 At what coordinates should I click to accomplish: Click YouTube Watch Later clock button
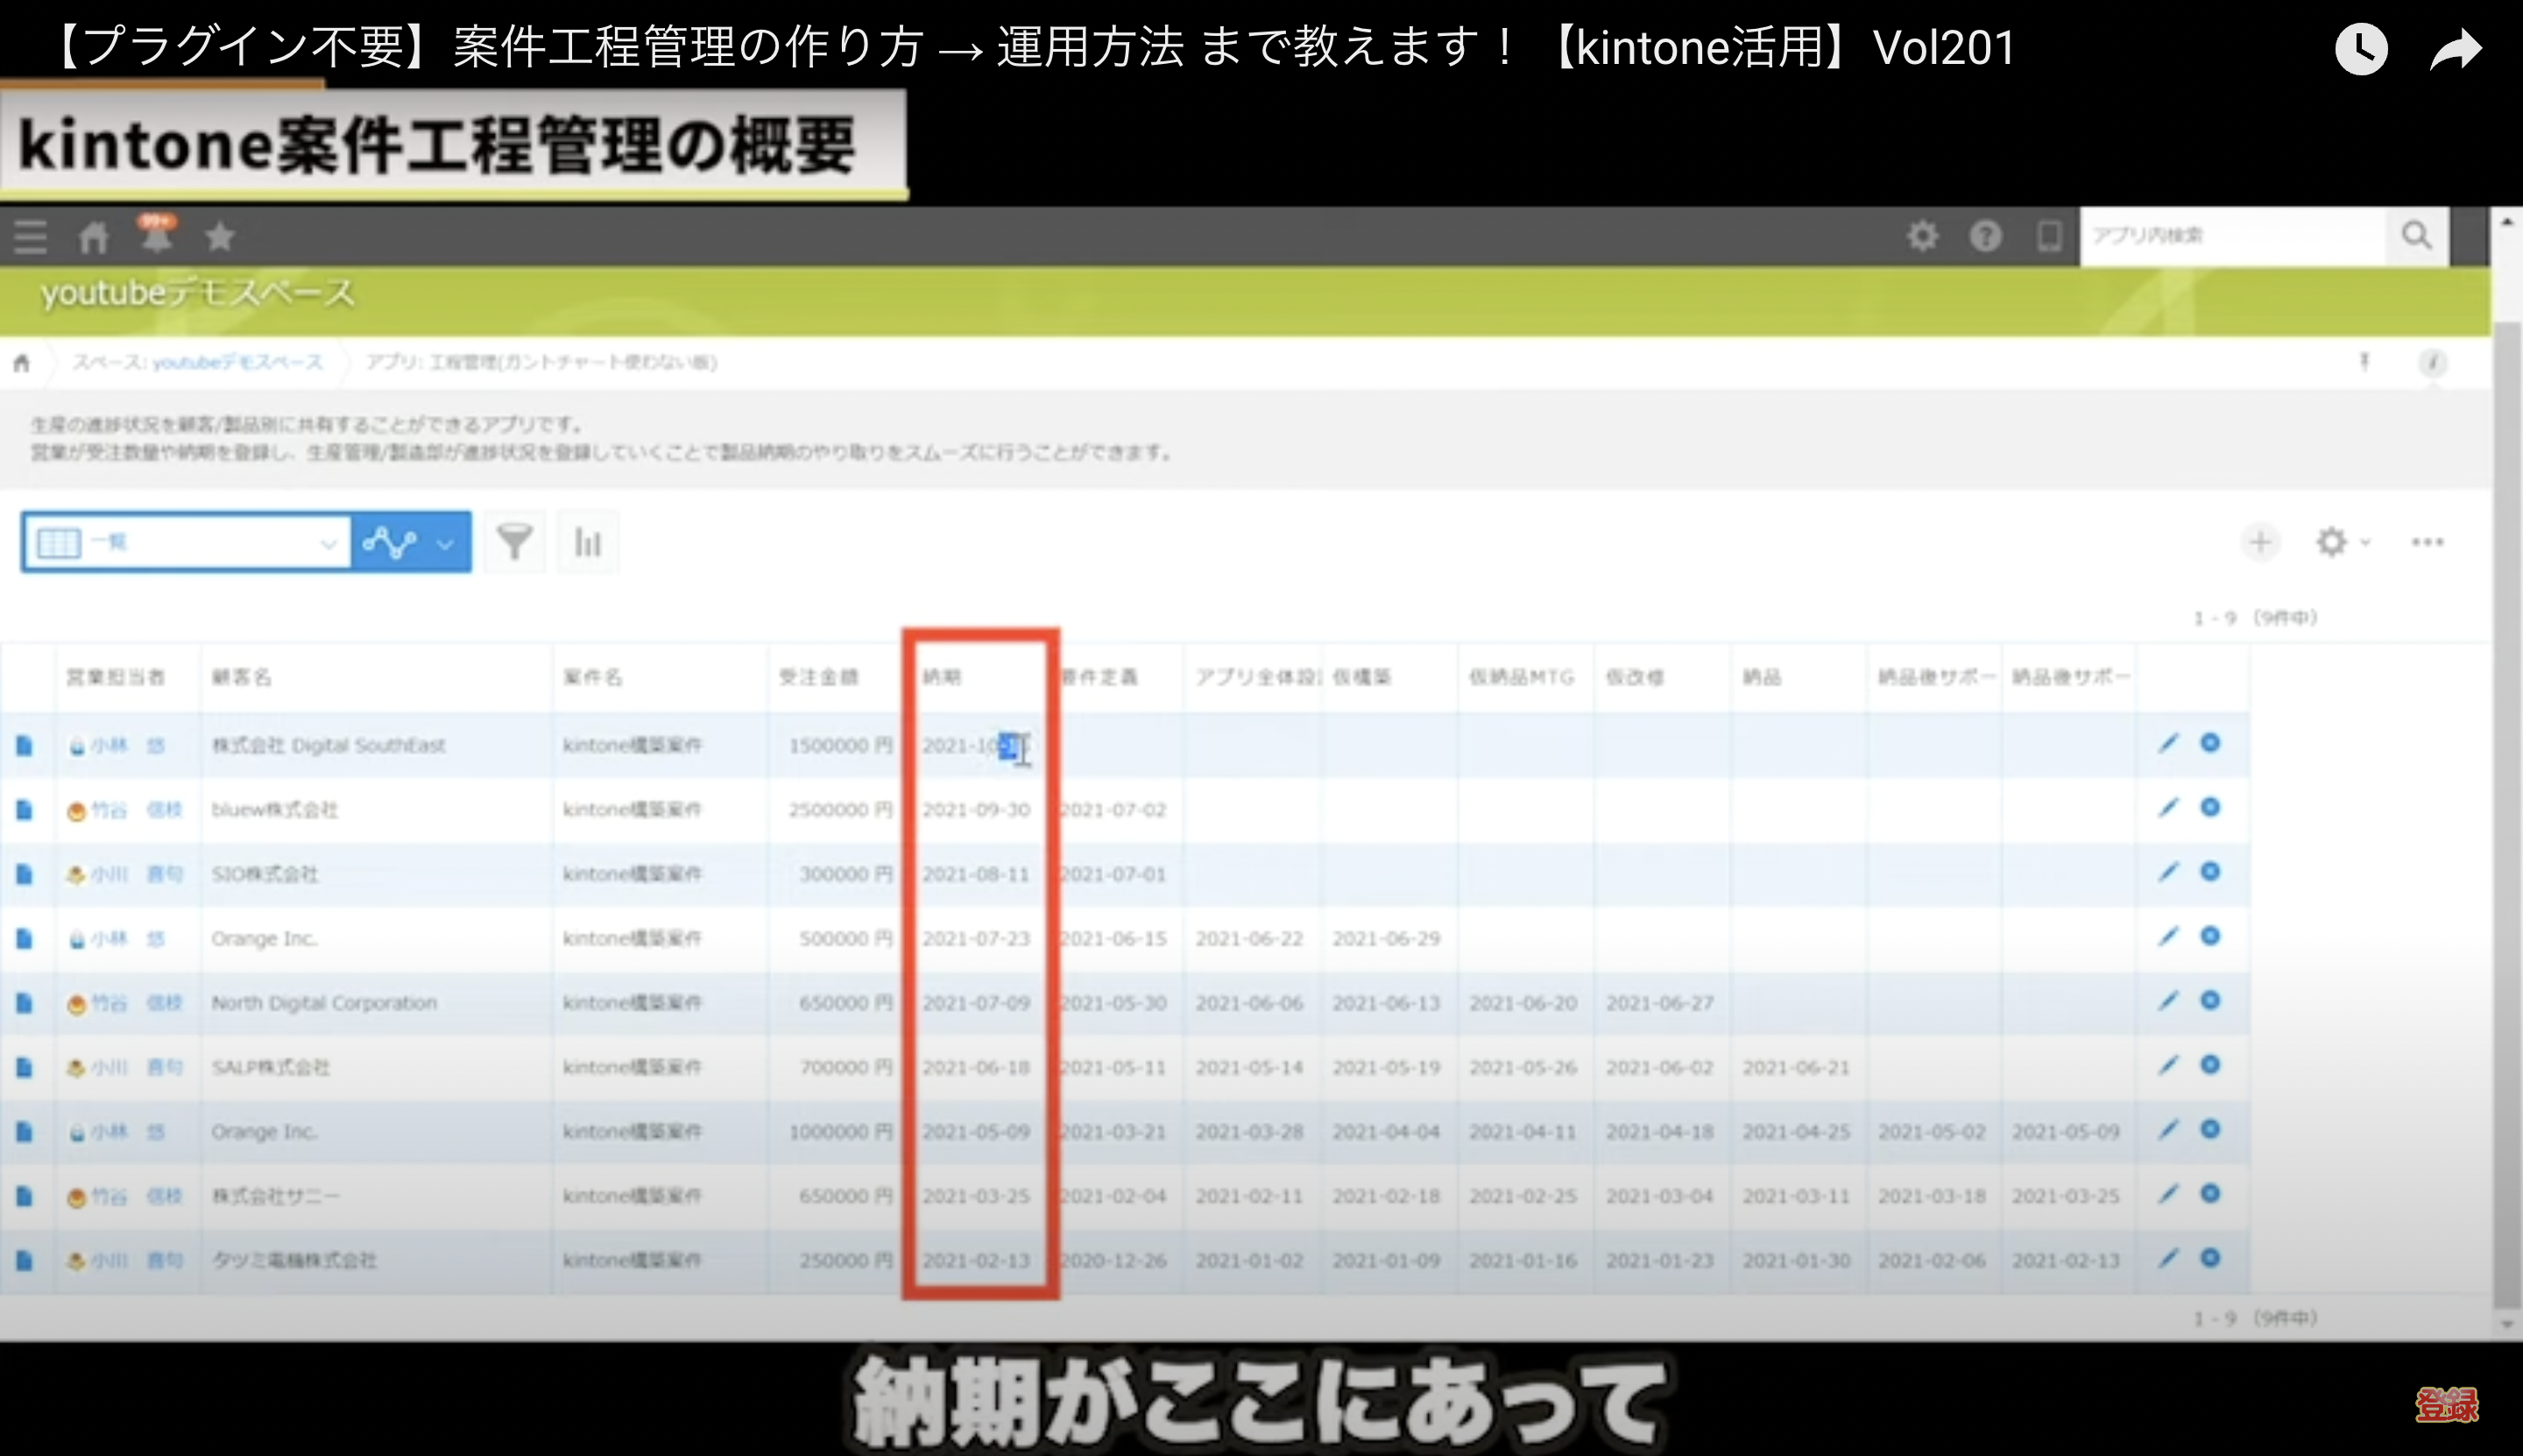[x=2360, y=49]
